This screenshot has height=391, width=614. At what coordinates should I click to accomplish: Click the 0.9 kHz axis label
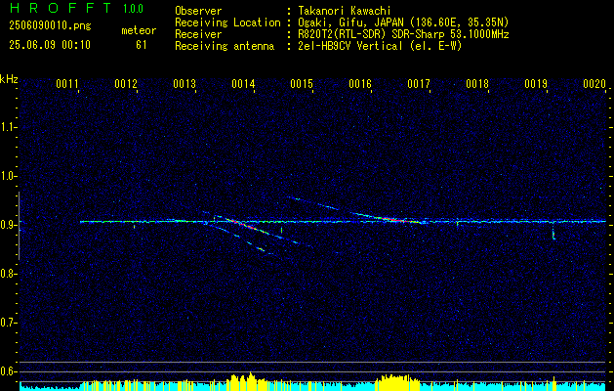[9, 225]
